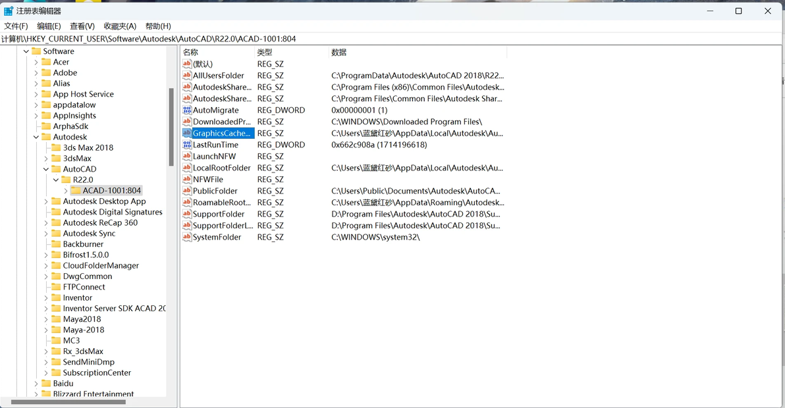Sort values by the 数据 column header
Screen dimensions: 785x408
coord(418,52)
